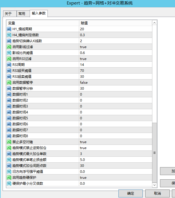This screenshot has height=198, width=175.
Task: Click the integer icon beside 数据时间1
Action: point(9,94)
